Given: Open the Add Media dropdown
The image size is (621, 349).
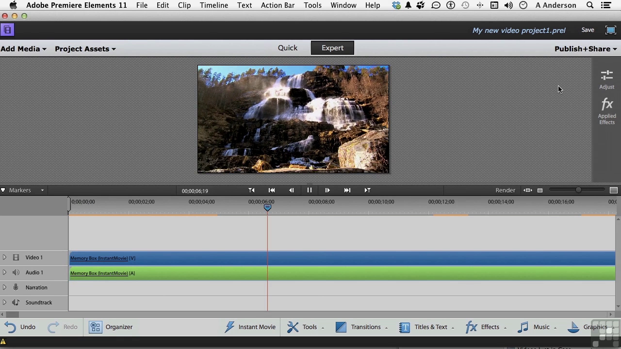Looking at the screenshot, I should point(23,49).
